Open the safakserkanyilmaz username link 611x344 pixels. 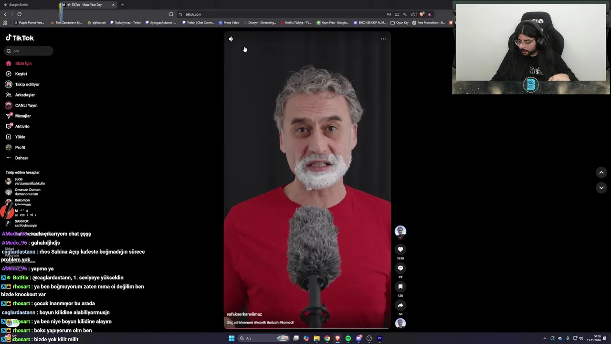tap(244, 314)
